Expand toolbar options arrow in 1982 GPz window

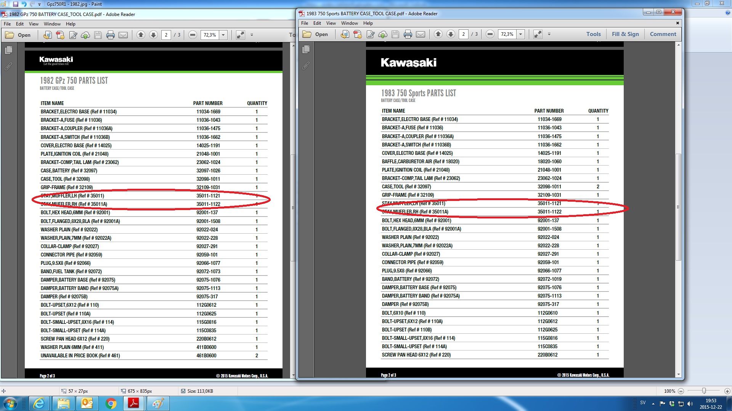click(252, 35)
